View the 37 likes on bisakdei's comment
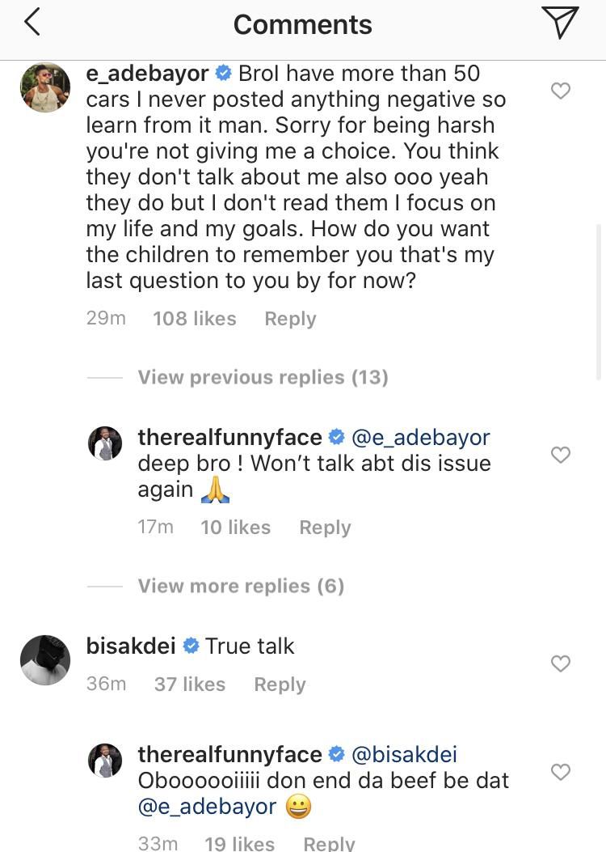This screenshot has height=852, width=606. (190, 685)
